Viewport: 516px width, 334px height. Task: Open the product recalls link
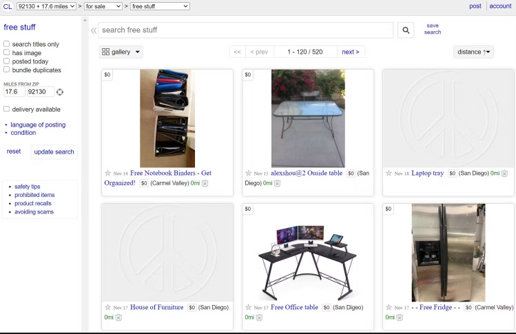click(33, 203)
